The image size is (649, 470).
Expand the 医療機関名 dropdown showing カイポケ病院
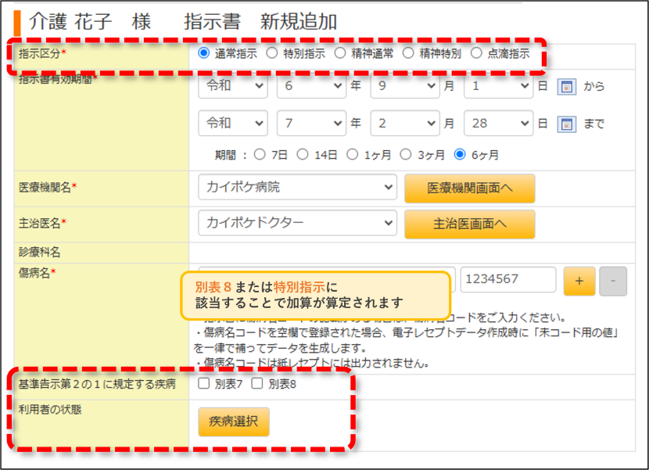pos(297,187)
